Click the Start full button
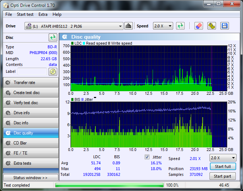The image size is (243, 191). tap(223, 166)
